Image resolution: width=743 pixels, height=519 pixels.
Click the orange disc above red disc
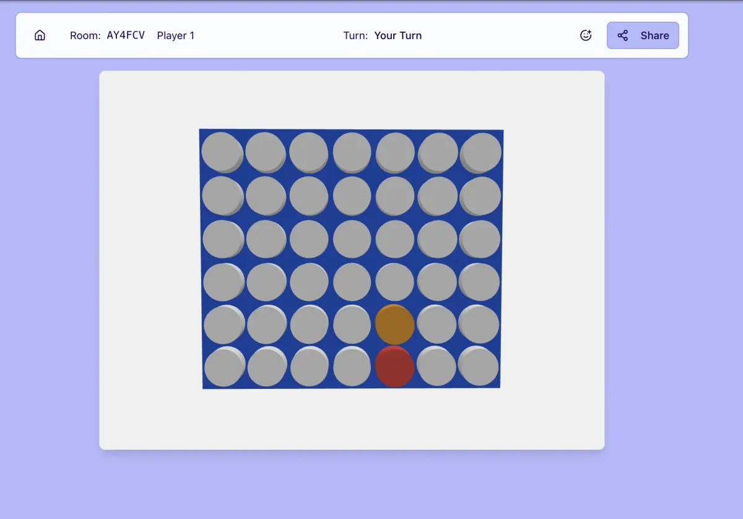[395, 325]
